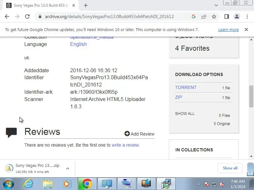Click Add Review plus icon
254x190 pixels.
127,134
